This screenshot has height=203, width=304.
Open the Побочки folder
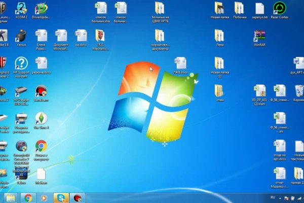point(240,9)
